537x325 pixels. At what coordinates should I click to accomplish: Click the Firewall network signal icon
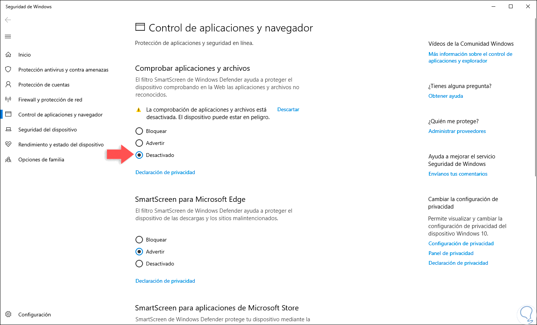click(x=8, y=100)
